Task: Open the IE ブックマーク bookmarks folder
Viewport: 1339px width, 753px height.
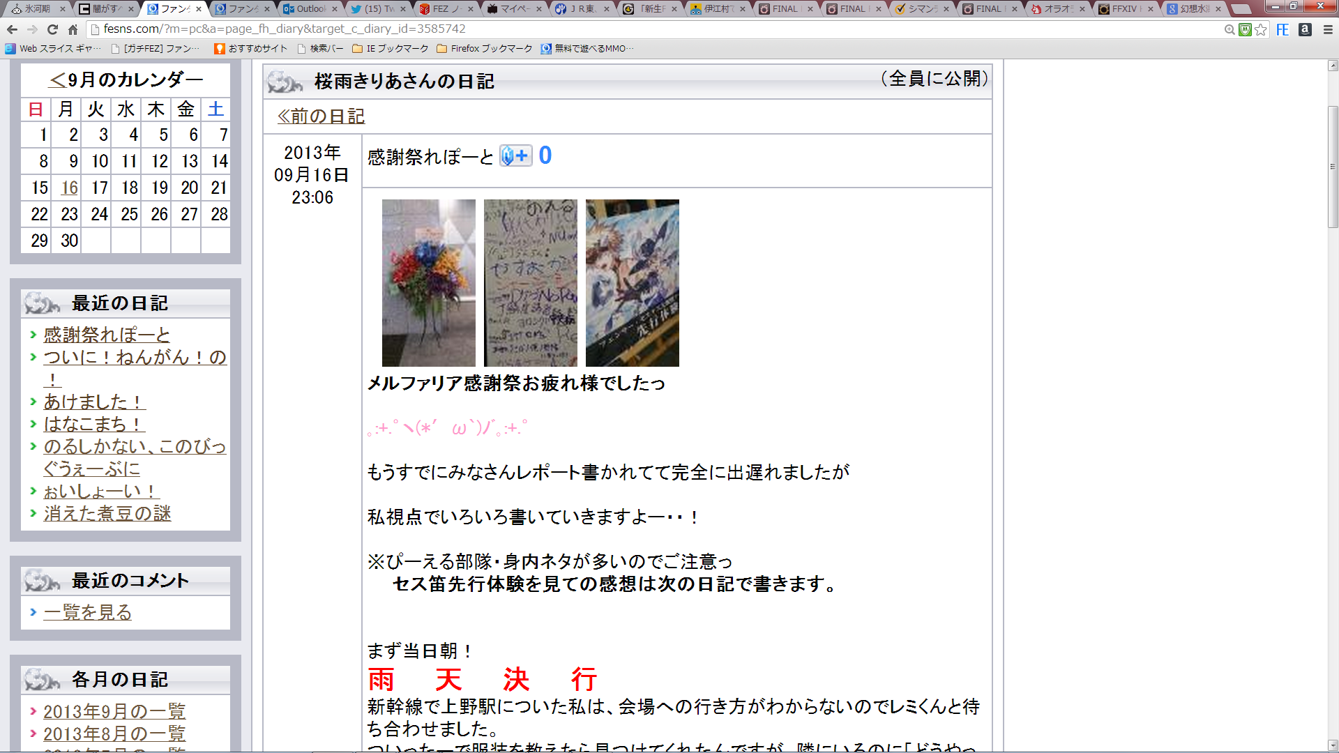Action: point(391,49)
